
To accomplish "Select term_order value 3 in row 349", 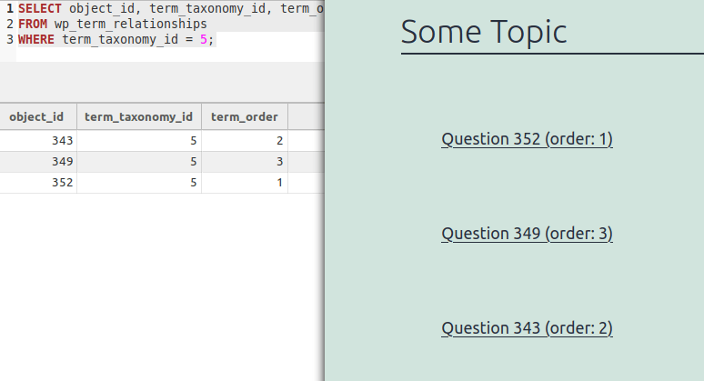I will (245, 162).
